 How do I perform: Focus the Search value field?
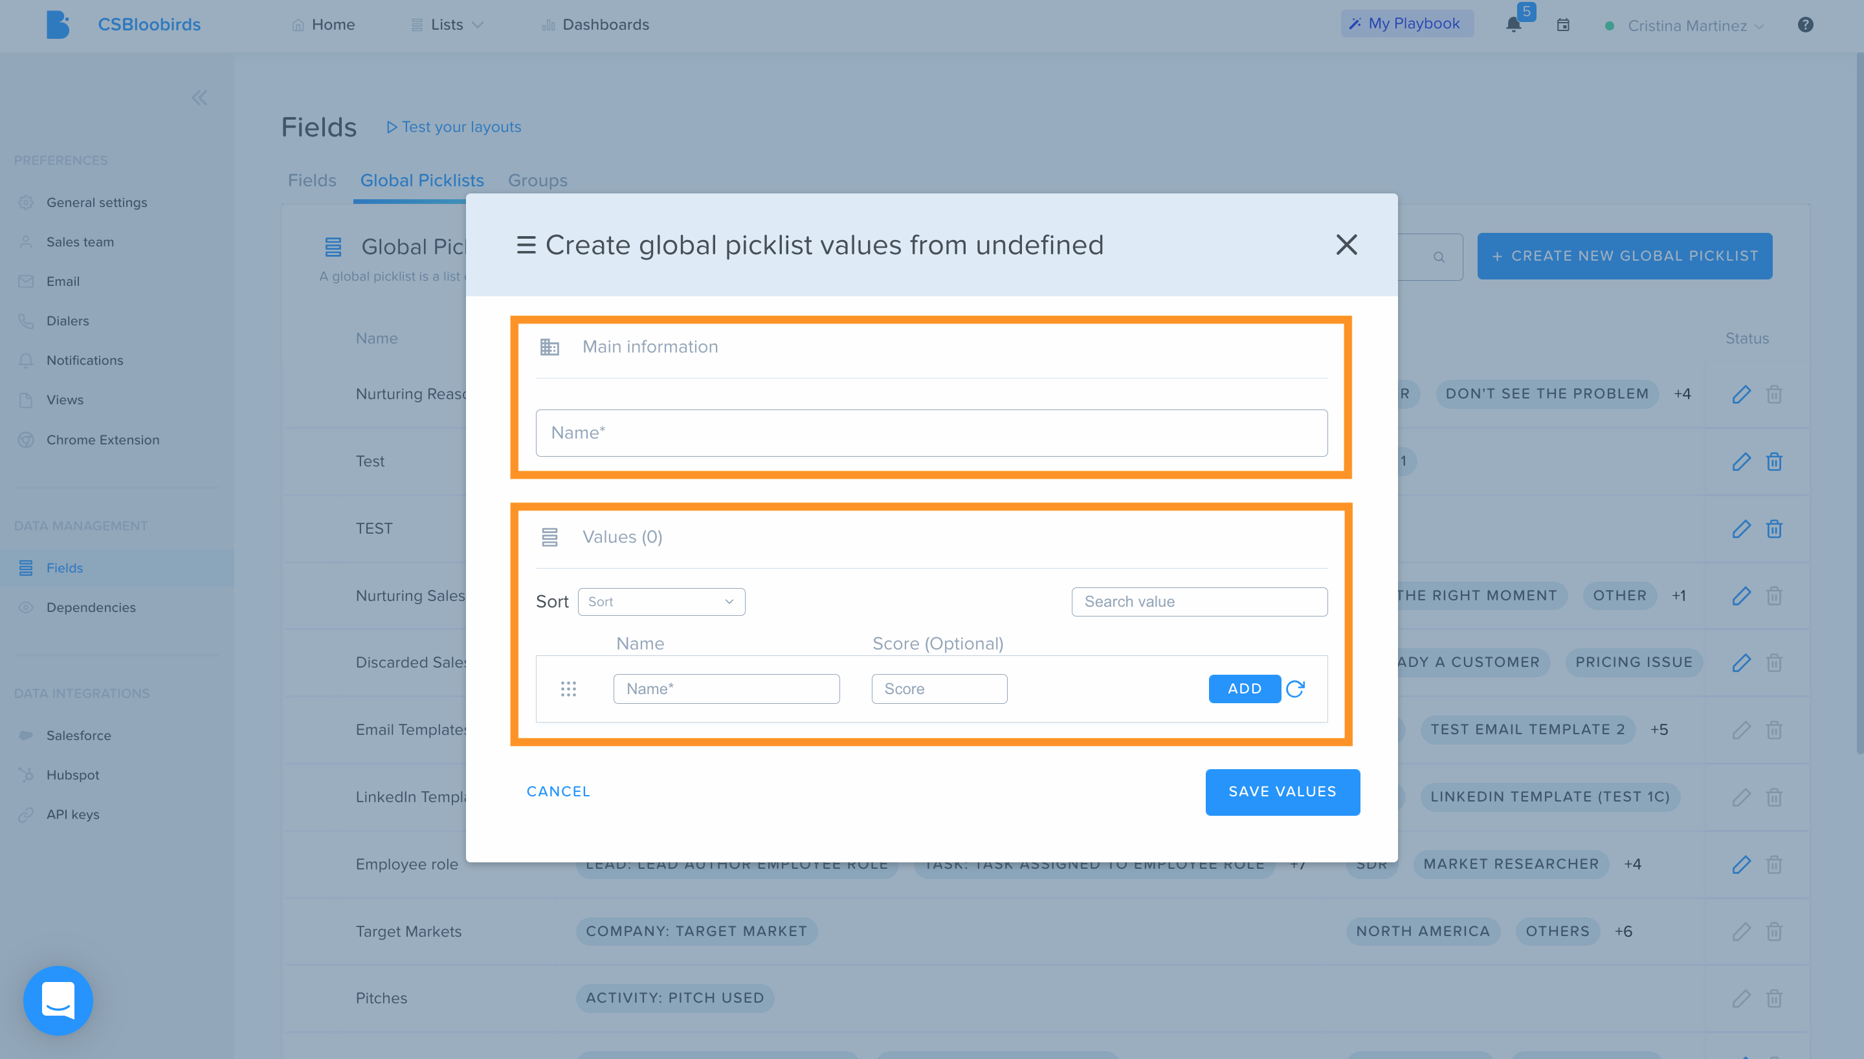click(x=1199, y=602)
